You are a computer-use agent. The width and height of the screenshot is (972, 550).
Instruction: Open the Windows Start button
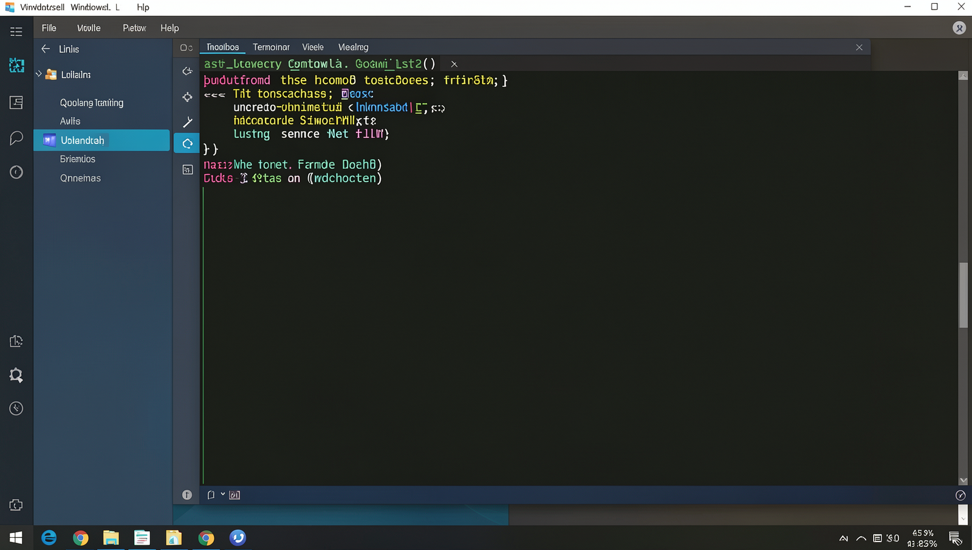16,538
